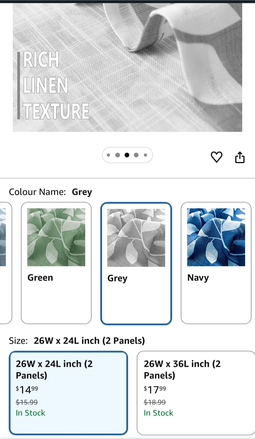Choose the partially visible blue swatch
This screenshot has height=439, width=255.
[x=5, y=263]
